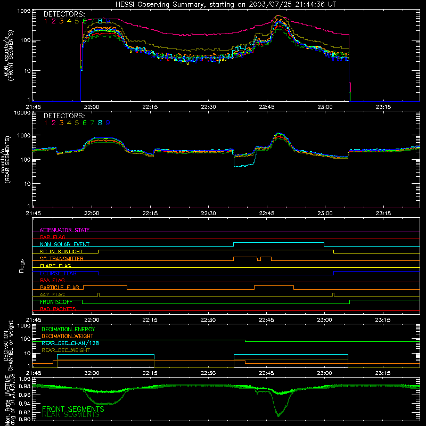Click the olive 'A4Z_FLAG' label above FRONTS_OFF

point(52,294)
